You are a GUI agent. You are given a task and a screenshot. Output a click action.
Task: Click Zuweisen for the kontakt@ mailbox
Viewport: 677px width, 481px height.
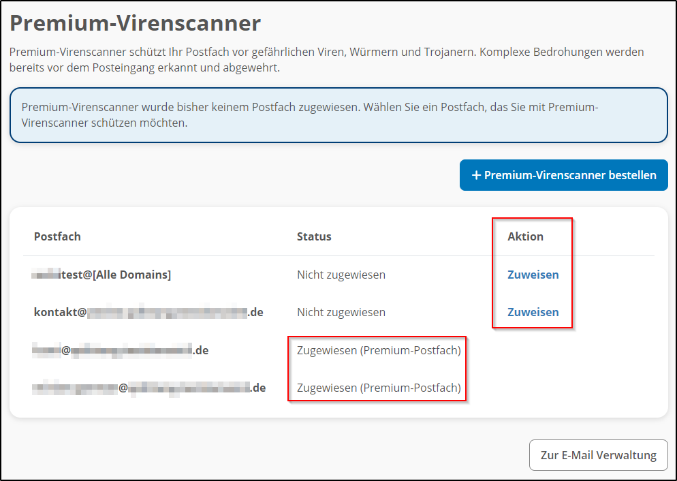533,312
